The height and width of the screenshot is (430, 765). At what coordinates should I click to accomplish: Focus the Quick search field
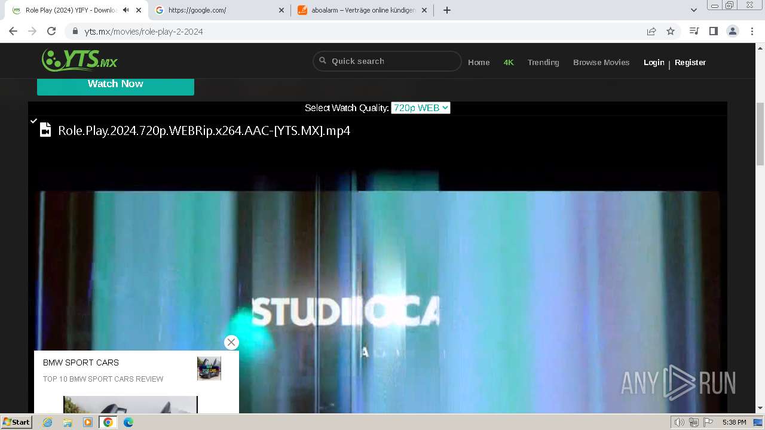click(x=387, y=61)
